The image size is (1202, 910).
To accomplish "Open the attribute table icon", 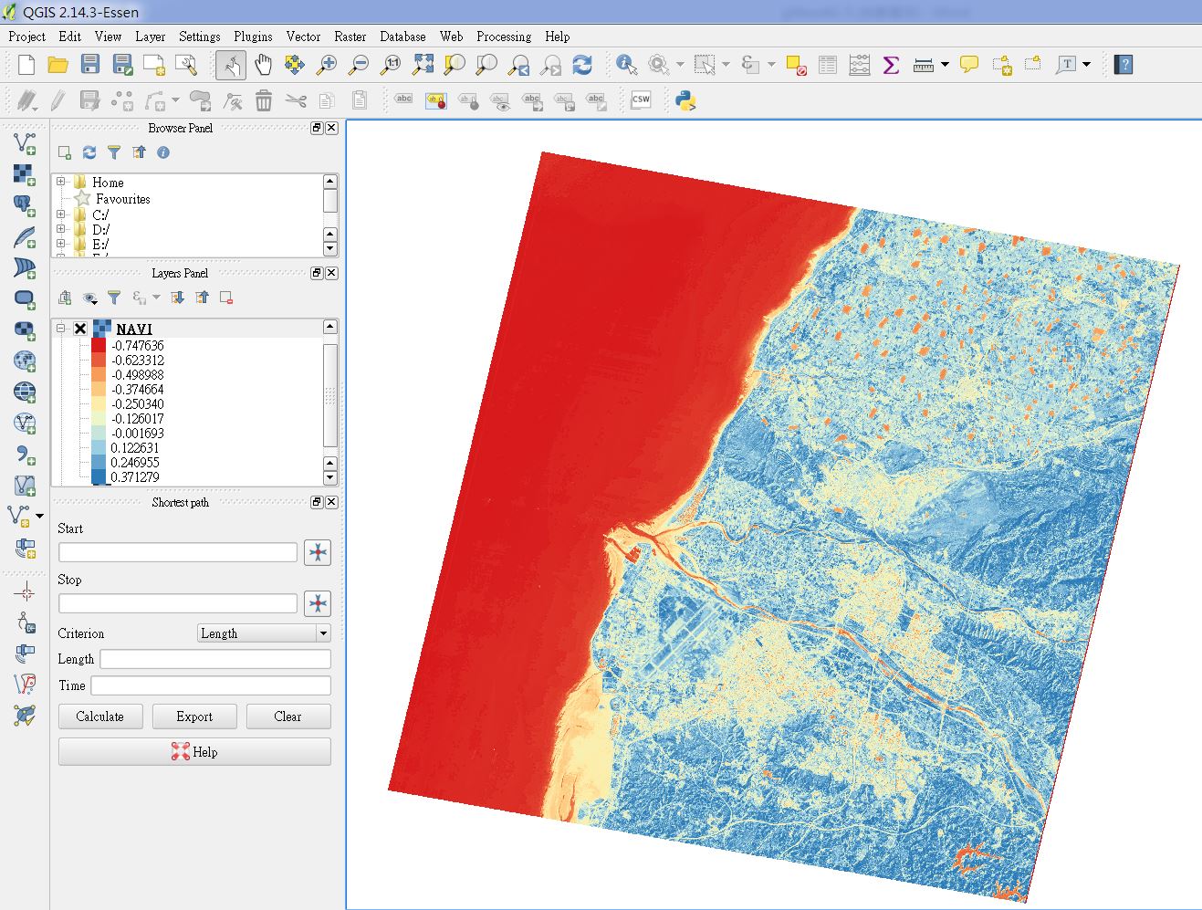I will 828,65.
